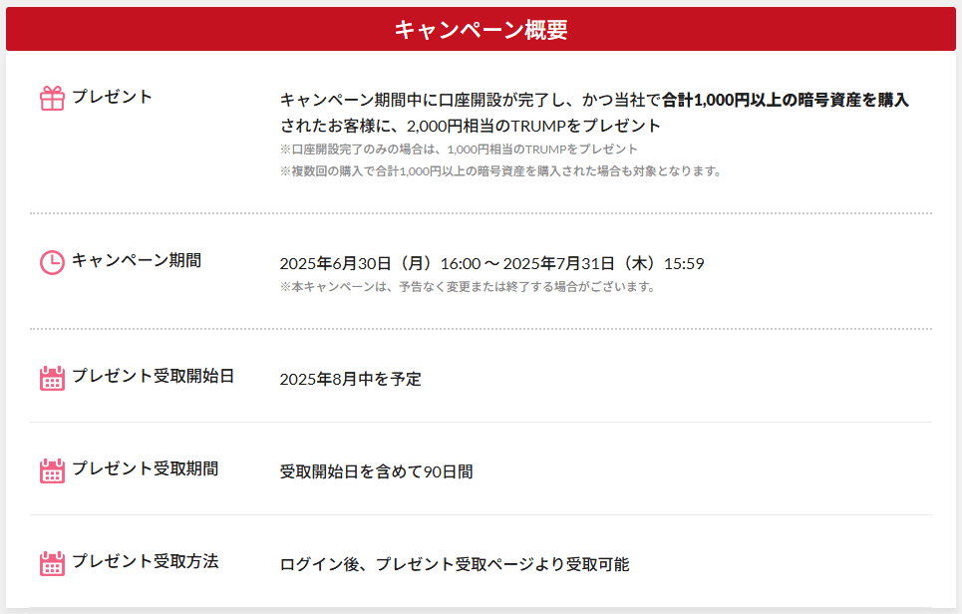Viewport: 962px width, 614px height.
Task: Select the note starting ※複数回の購入で
Action: 499,171
